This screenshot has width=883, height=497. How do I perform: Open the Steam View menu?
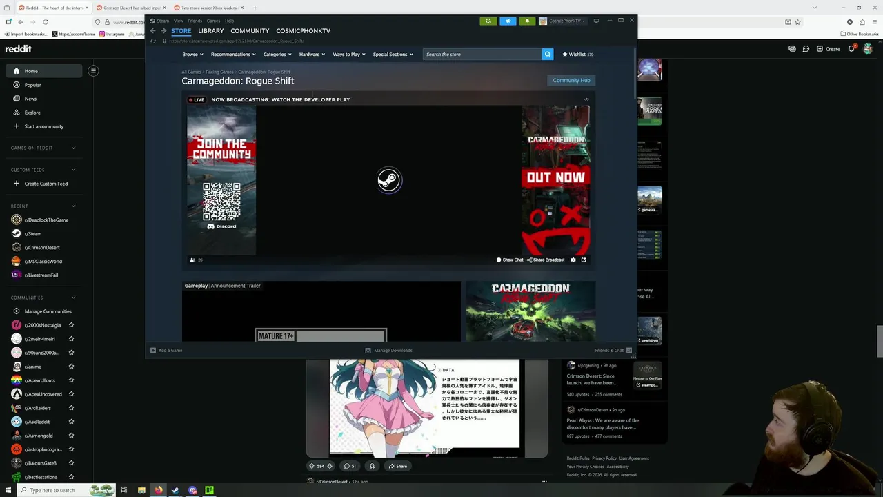[178, 21]
